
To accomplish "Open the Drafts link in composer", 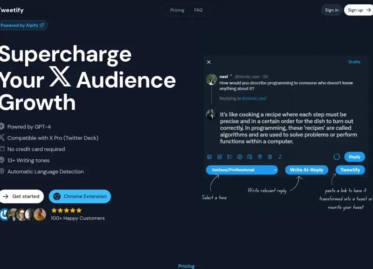I will (354, 62).
